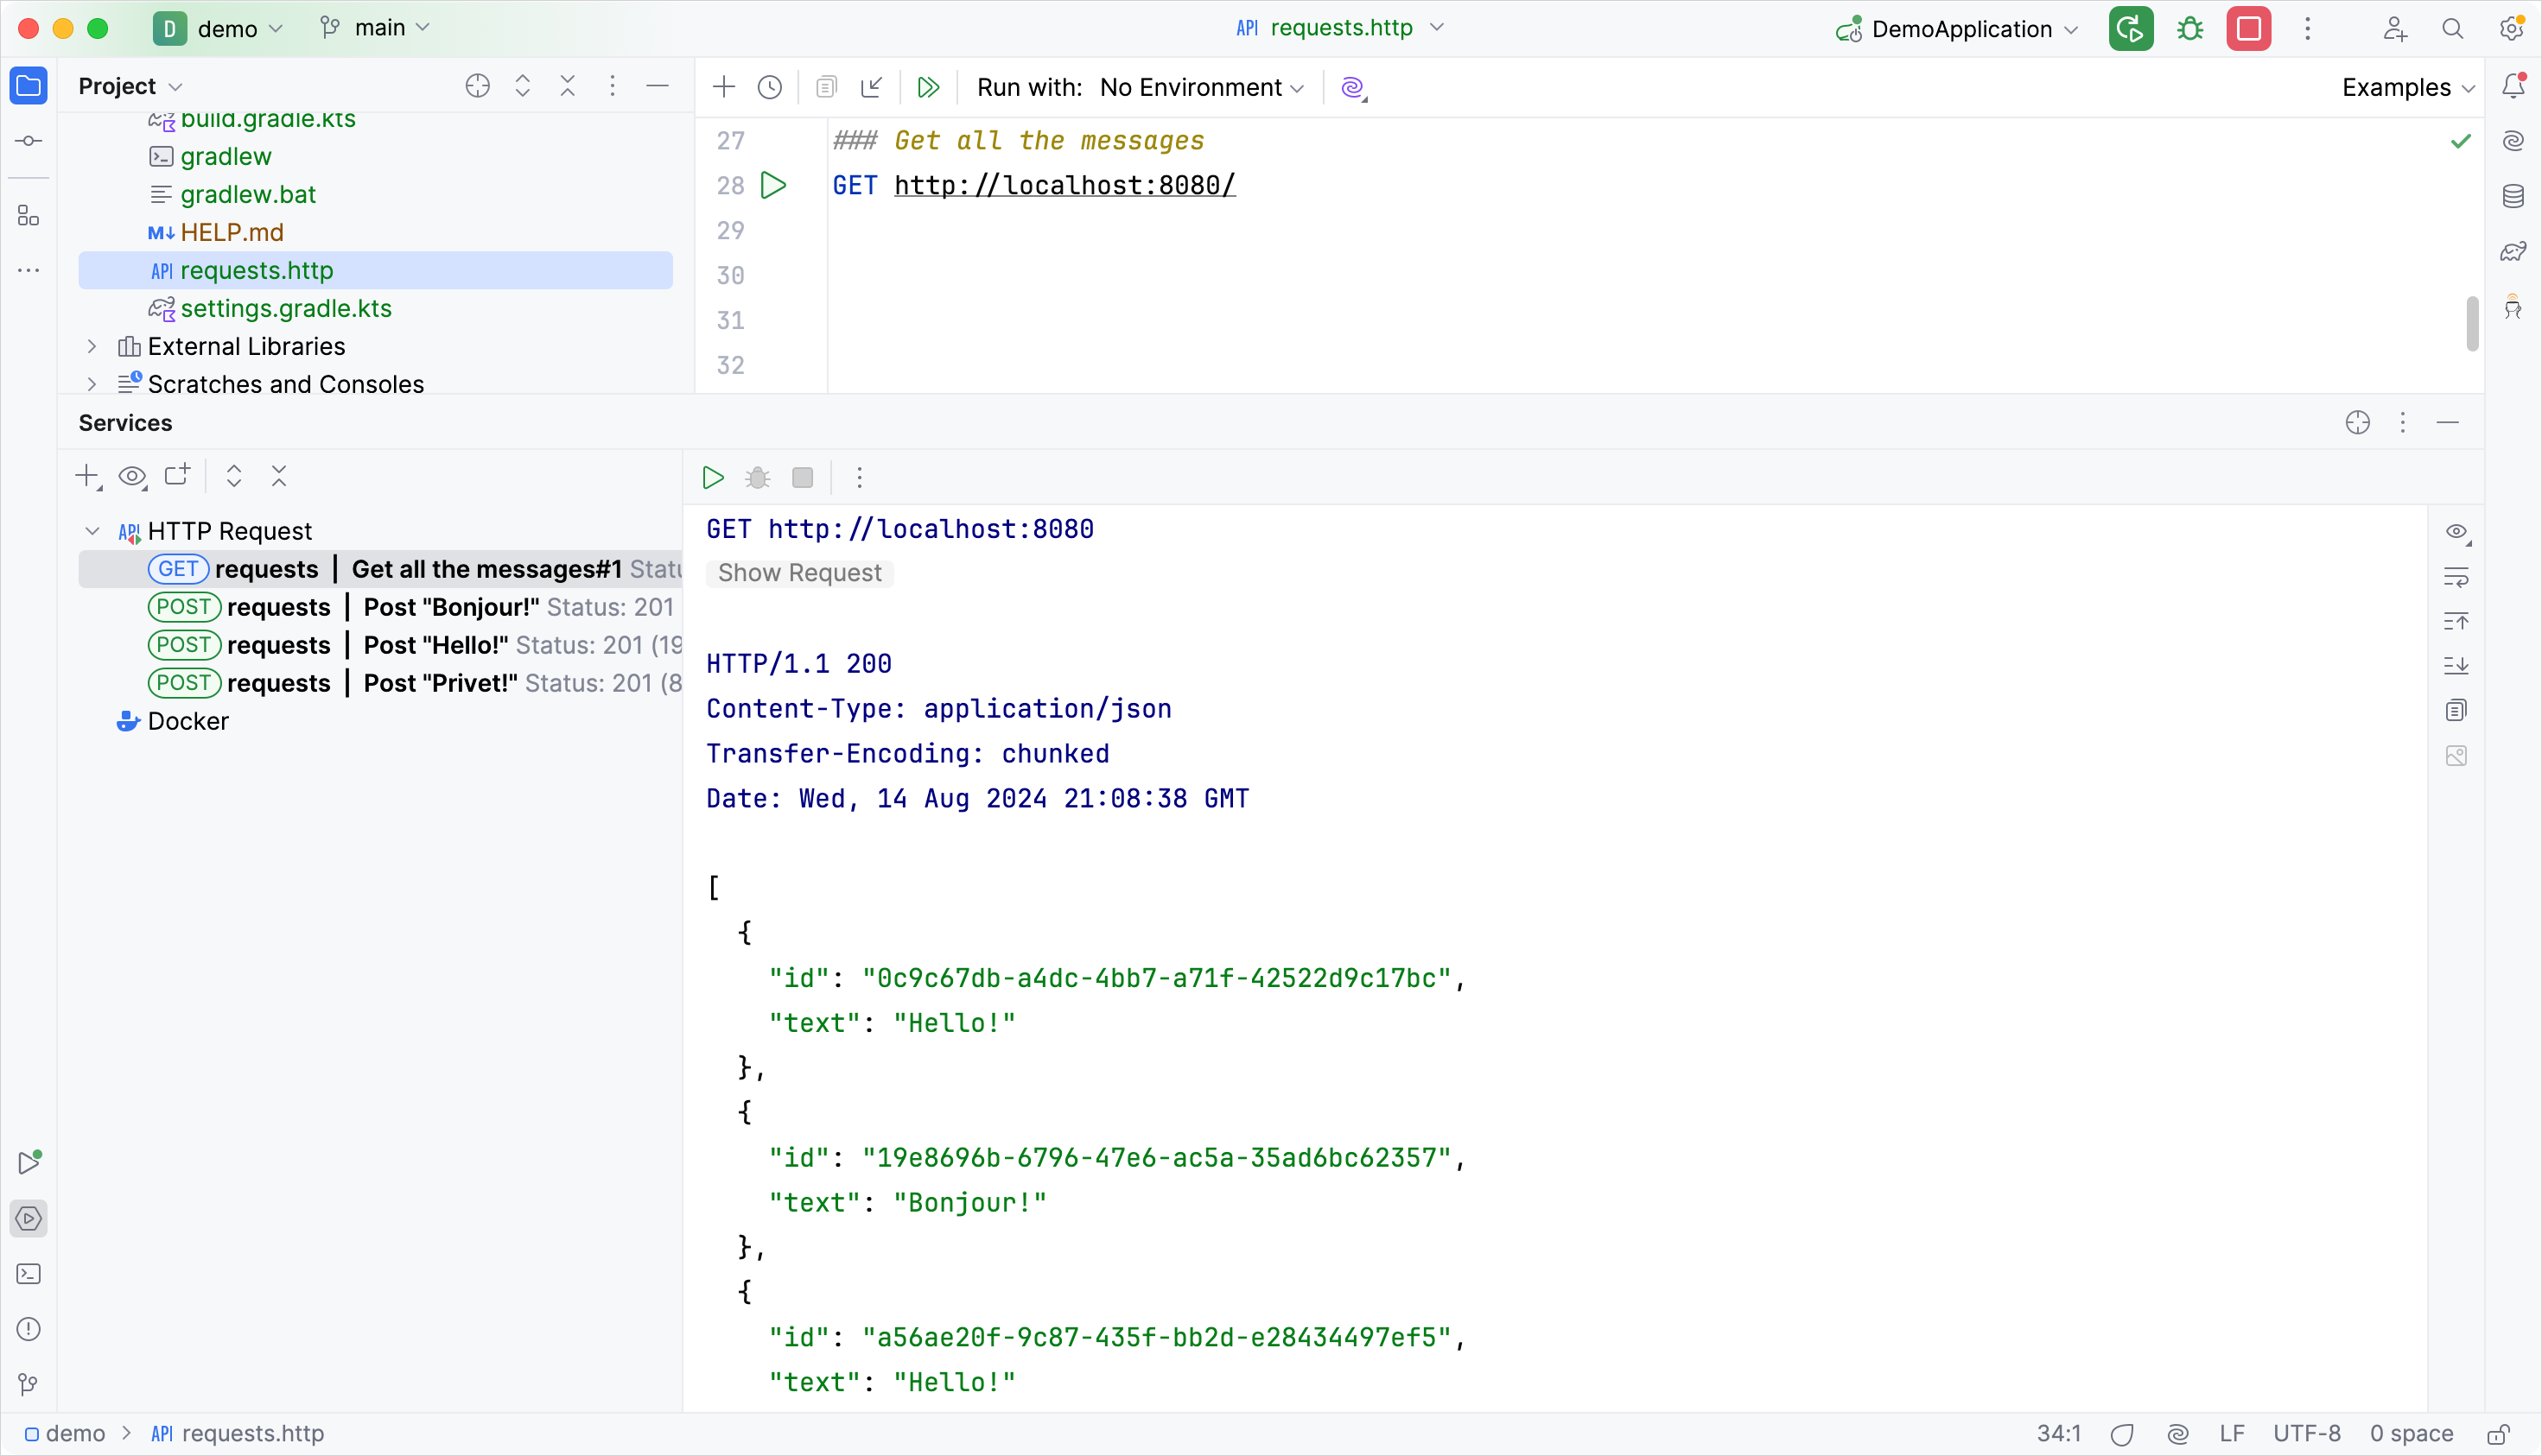
Task: Open the Examples dropdown
Action: pyautogui.click(x=2409, y=87)
